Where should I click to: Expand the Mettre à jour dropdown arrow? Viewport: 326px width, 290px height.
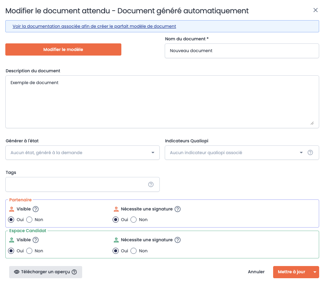(315, 272)
